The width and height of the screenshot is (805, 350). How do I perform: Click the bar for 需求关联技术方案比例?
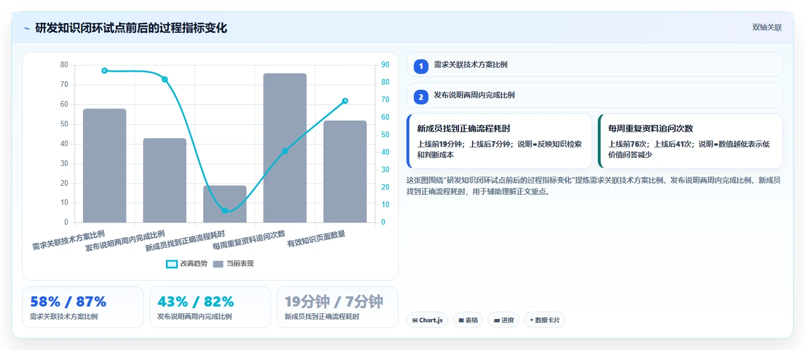click(104, 165)
